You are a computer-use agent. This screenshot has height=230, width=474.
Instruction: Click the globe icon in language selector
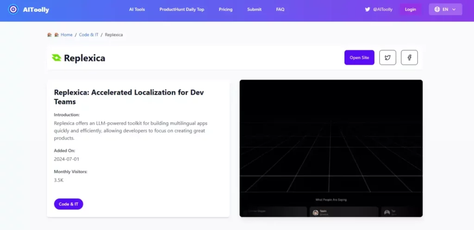437,9
